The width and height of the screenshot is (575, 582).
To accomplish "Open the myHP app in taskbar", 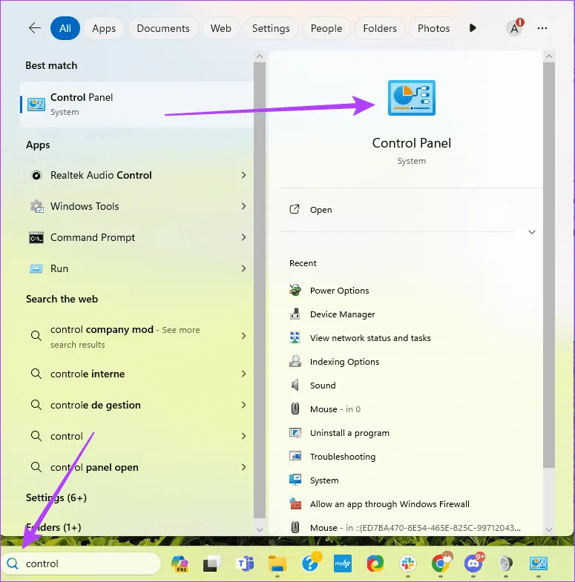I will (342, 564).
